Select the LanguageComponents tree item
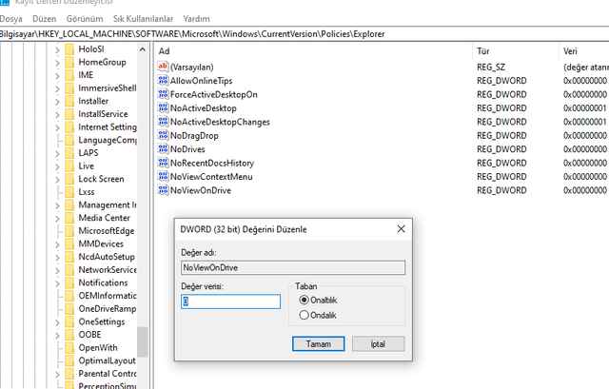Image resolution: width=609 pixels, height=389 pixels. tap(108, 140)
